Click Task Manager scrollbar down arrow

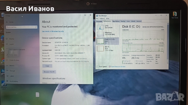coord(168,63)
